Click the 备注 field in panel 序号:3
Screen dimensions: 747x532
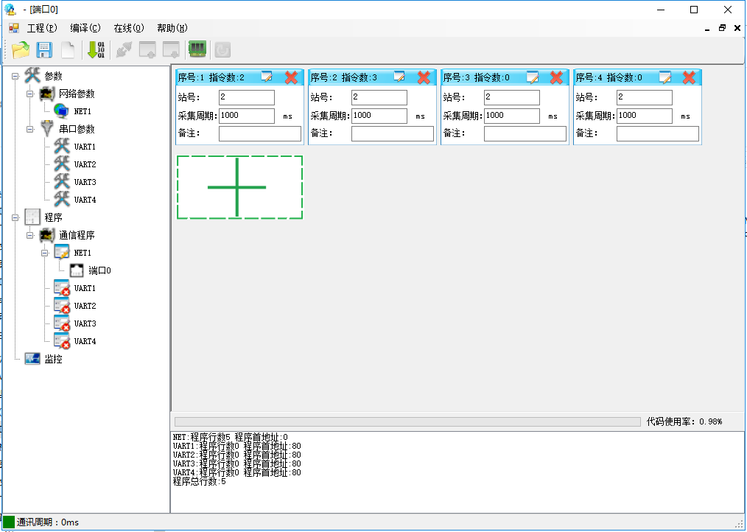525,133
